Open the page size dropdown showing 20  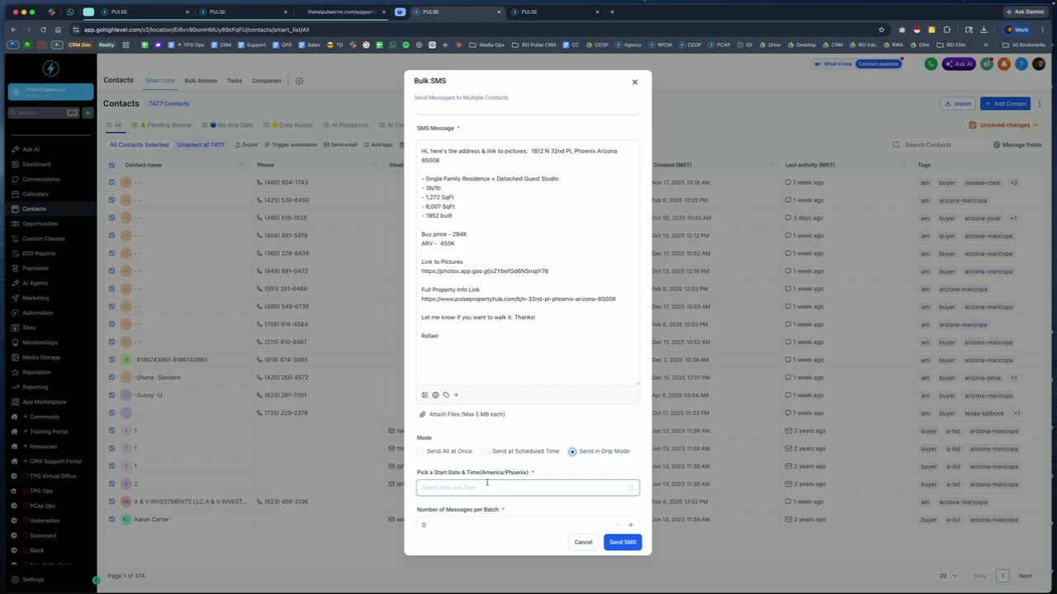[x=948, y=576]
